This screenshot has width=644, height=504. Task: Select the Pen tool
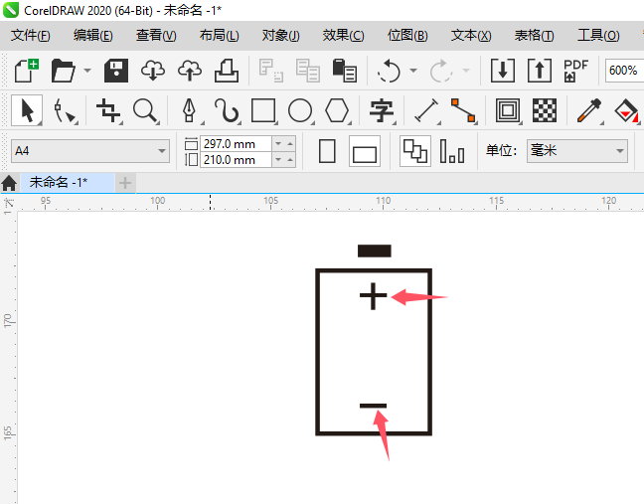(190, 110)
